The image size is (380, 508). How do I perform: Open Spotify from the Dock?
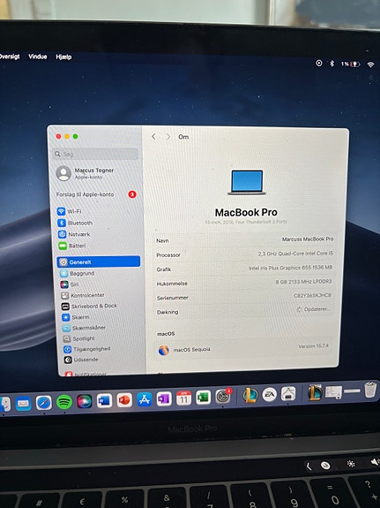[x=64, y=402]
